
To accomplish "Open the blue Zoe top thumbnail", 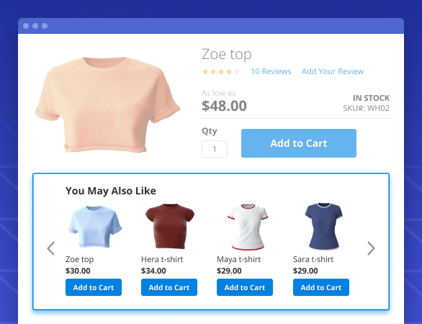I will [95, 227].
